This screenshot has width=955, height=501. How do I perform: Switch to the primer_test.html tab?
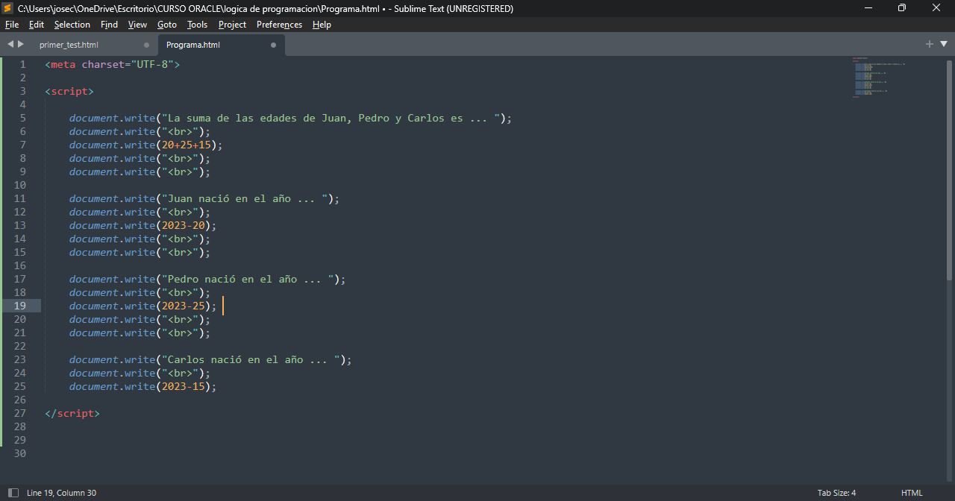[x=69, y=45]
